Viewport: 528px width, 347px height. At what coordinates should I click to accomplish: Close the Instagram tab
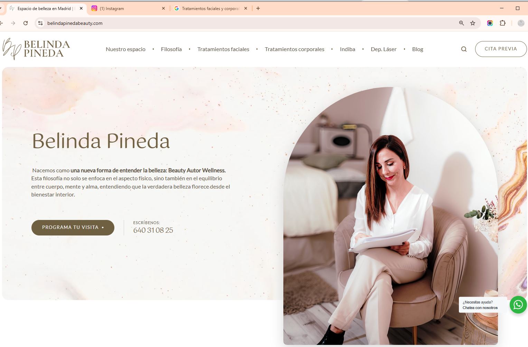(163, 8)
